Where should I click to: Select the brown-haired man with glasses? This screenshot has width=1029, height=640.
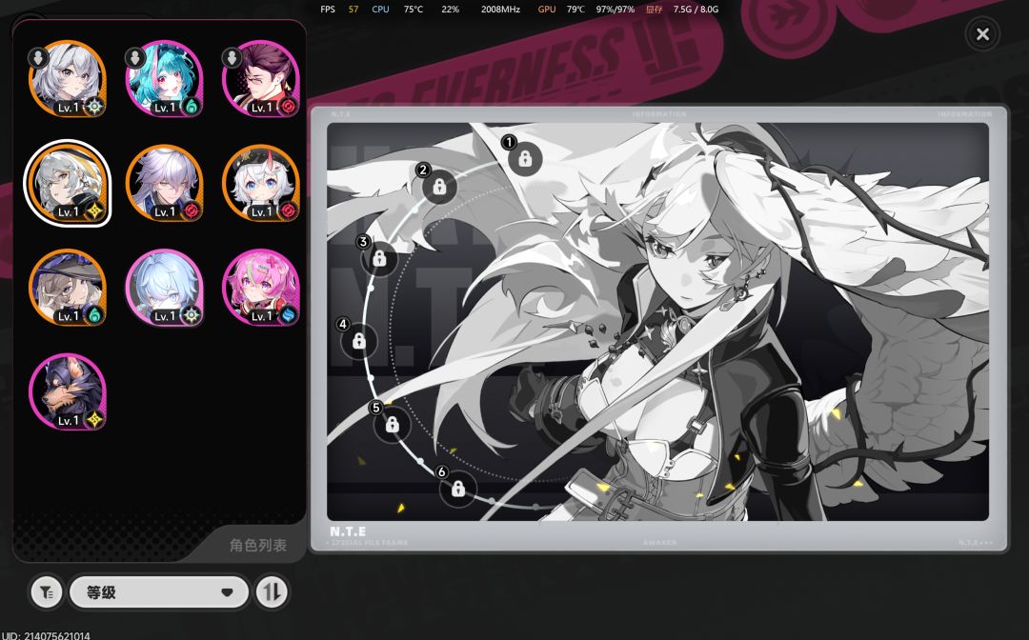(x=260, y=79)
